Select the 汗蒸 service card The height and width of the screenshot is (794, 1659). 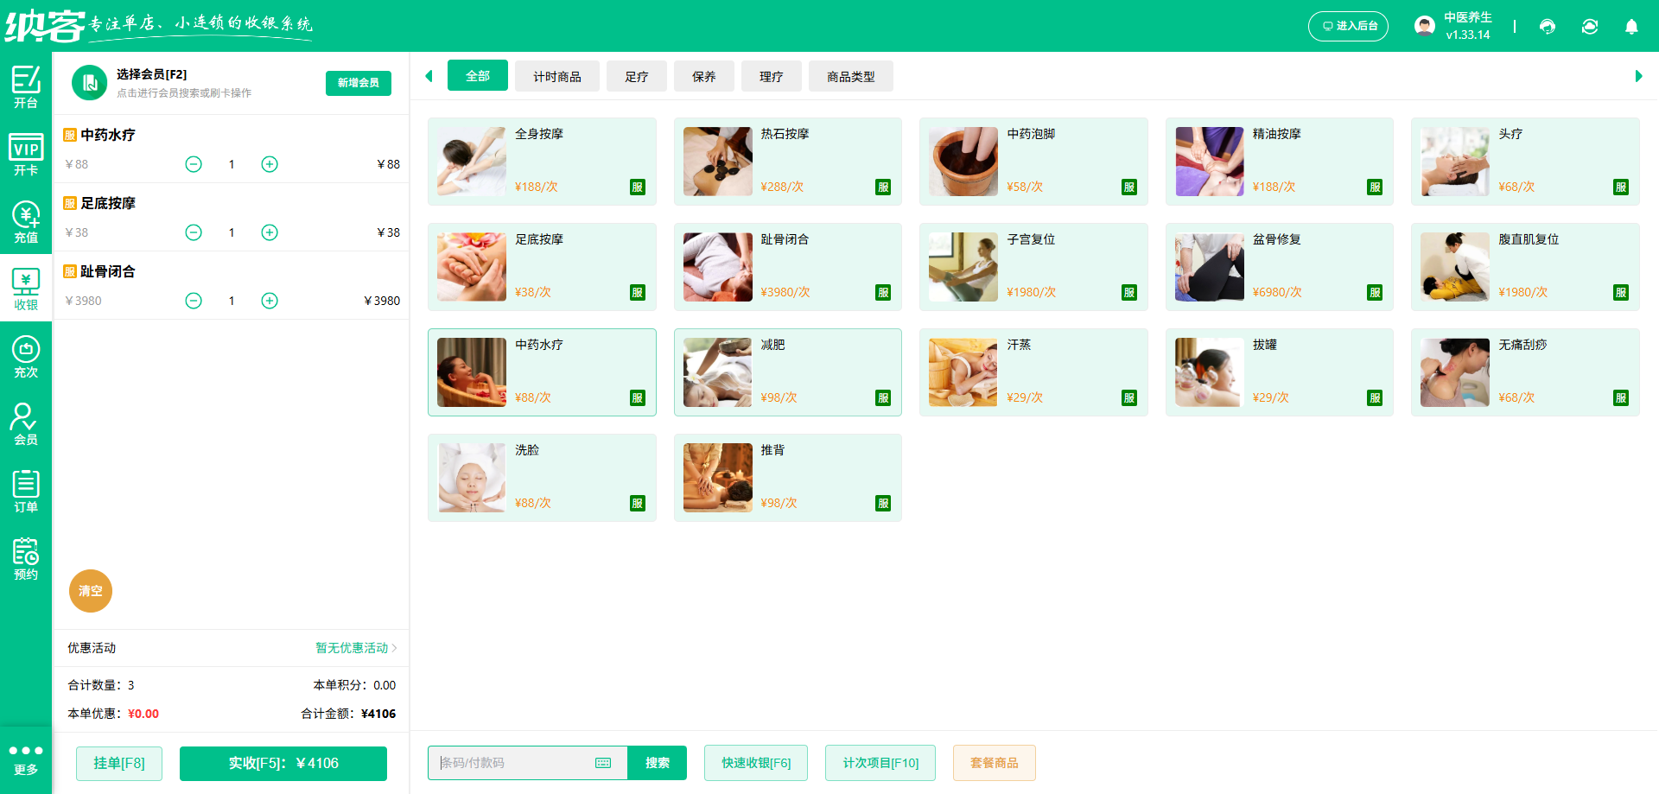[x=1033, y=372]
